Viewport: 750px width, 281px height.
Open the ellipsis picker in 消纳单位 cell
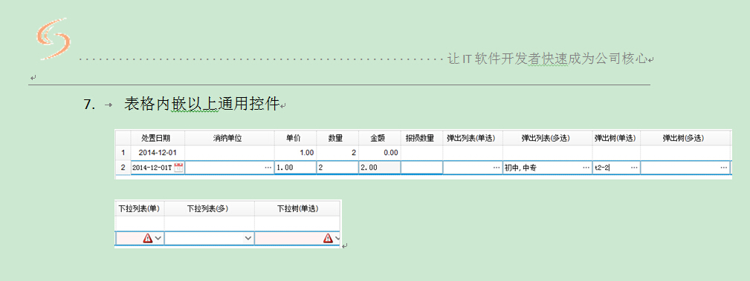pyautogui.click(x=268, y=168)
